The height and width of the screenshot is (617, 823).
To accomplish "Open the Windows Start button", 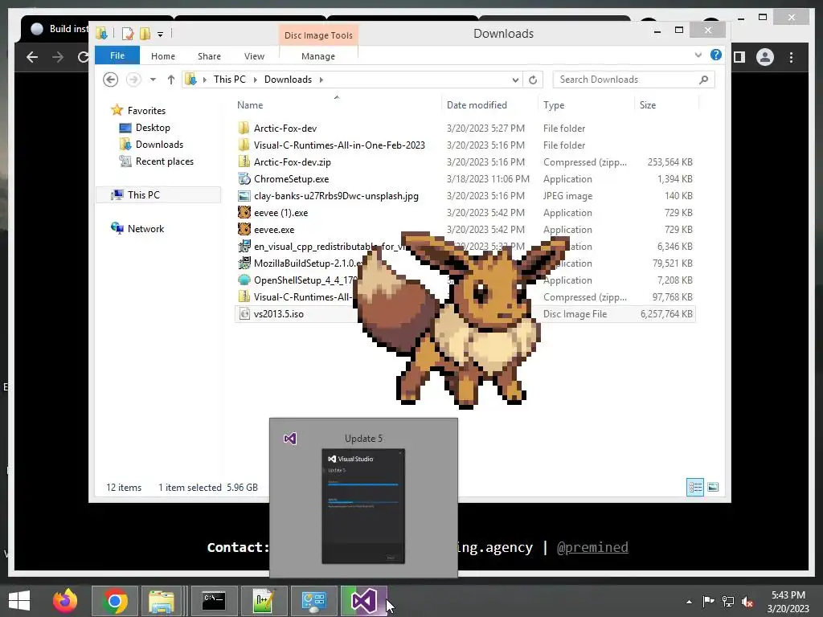I will point(19,601).
